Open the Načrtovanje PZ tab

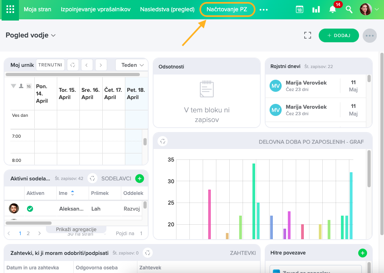click(x=227, y=9)
